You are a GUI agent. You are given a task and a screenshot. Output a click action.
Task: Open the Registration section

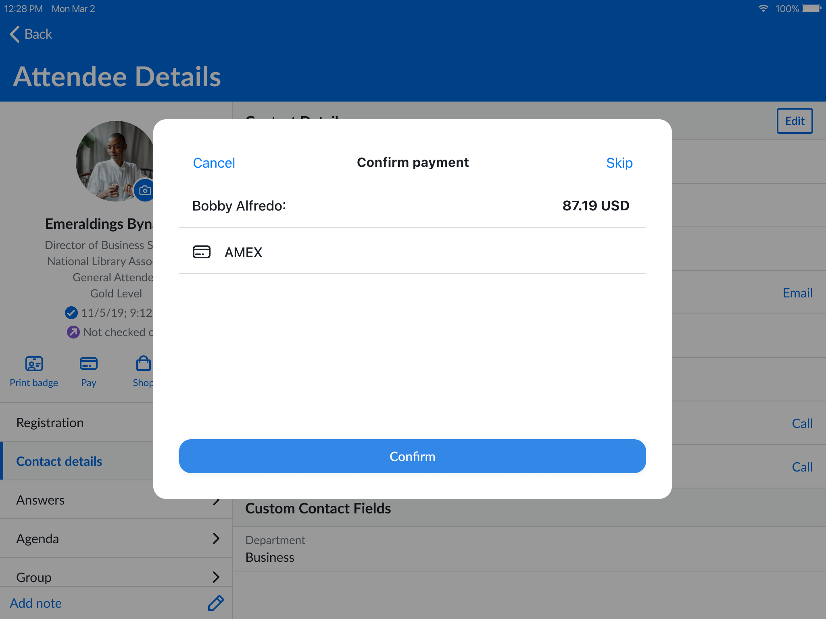pos(77,423)
